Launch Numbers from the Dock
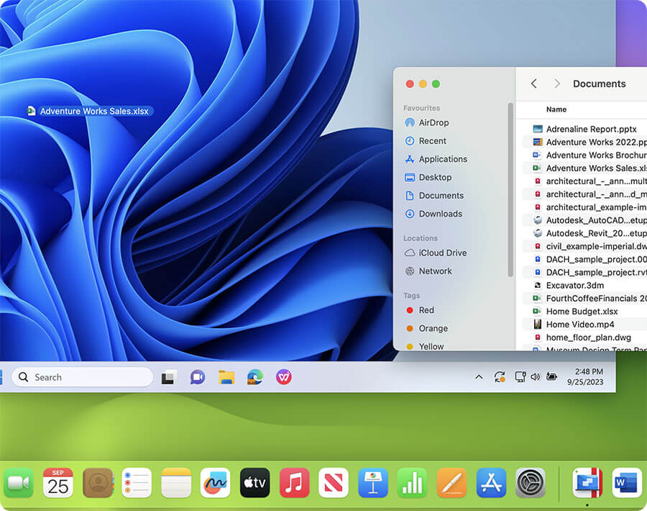 click(412, 483)
